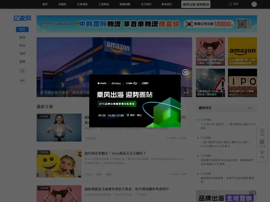Open 亿恩课堂 in the top navigation
Screen dimensions: 270x202
pos(82,4)
